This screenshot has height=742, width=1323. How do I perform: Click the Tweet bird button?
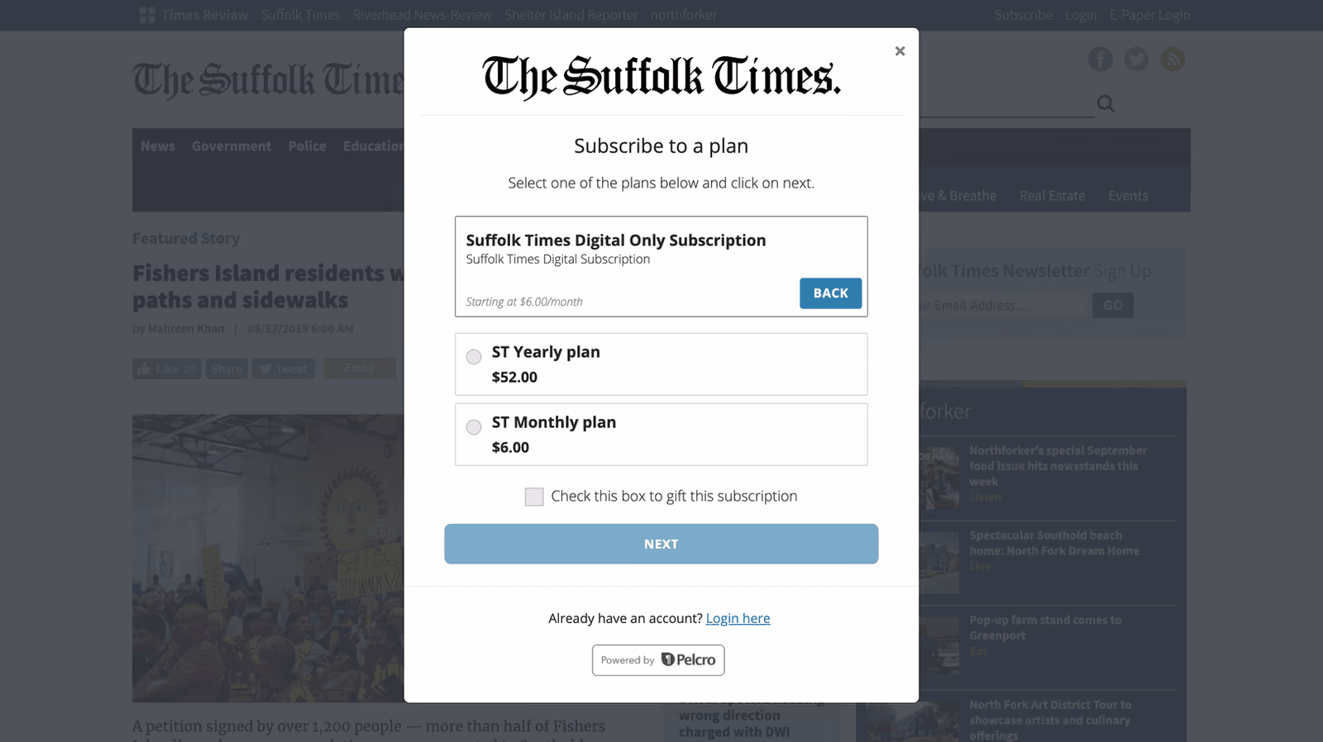coord(284,369)
